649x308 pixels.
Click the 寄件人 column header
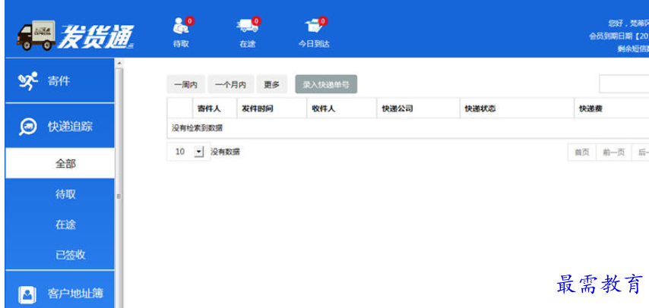(x=214, y=108)
